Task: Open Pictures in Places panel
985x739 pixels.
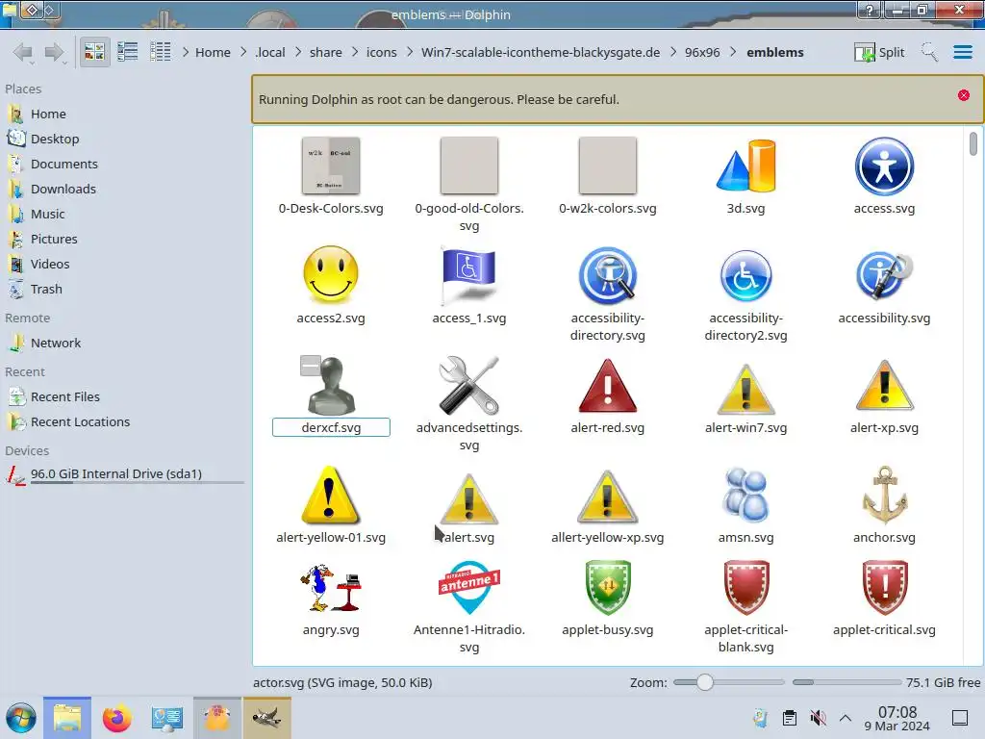Action: coord(54,240)
